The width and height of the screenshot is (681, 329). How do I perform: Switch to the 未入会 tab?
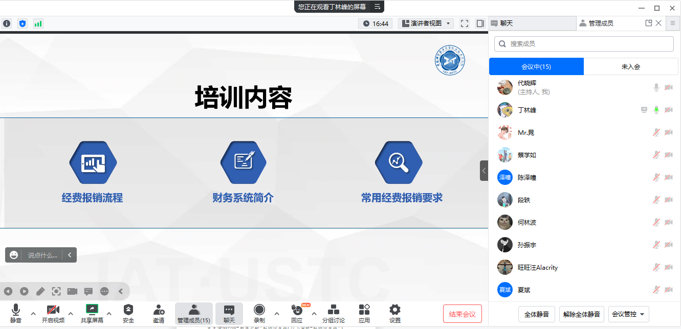tap(630, 66)
